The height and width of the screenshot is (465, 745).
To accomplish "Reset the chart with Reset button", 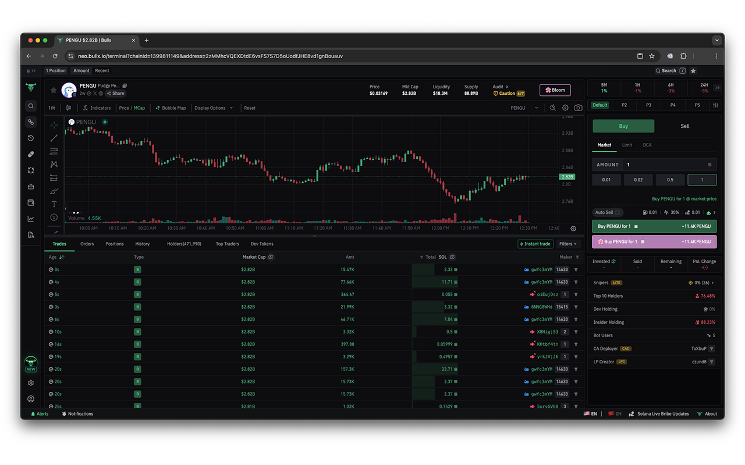I will pos(250,108).
